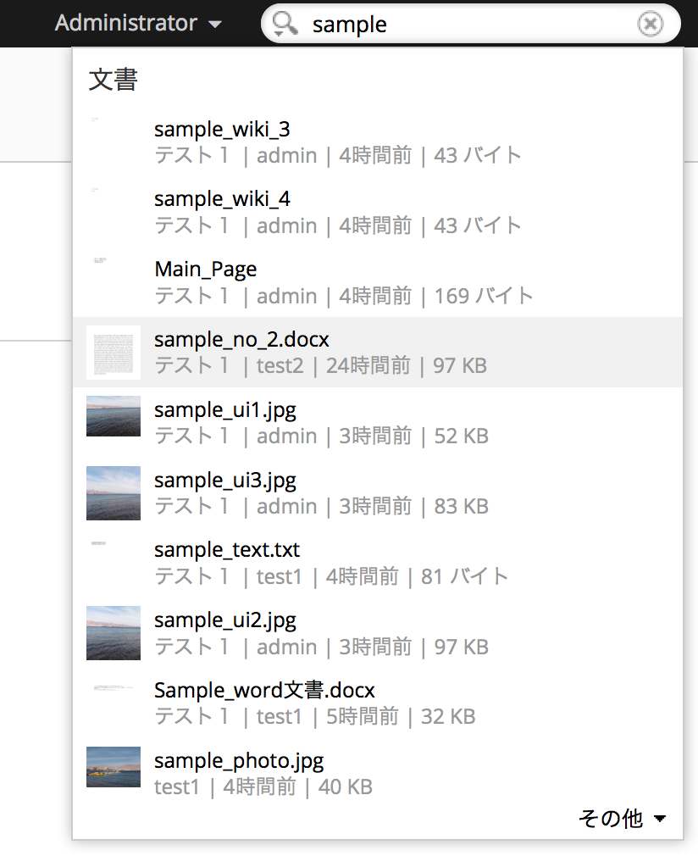Clear the search field with X icon
698x856 pixels.
pyautogui.click(x=650, y=24)
